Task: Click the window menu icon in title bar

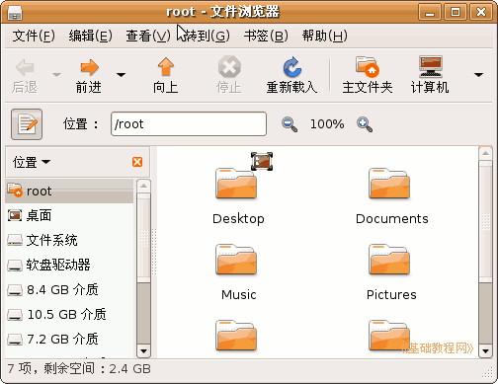Action: point(15,12)
